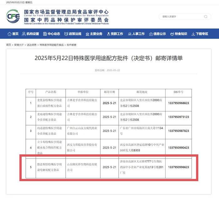219x199 pixels.
Task: Click product name 立卡布特殊医学用途碳水化合物组件配方食品
Action: coord(49,148)
